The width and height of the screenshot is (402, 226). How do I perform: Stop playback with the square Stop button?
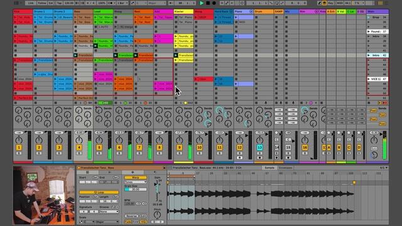click(208, 3)
